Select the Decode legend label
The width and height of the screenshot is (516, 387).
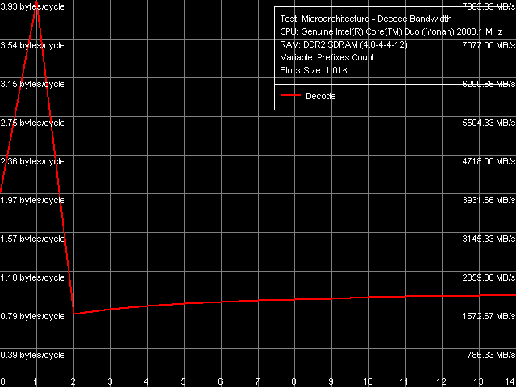[x=320, y=96]
